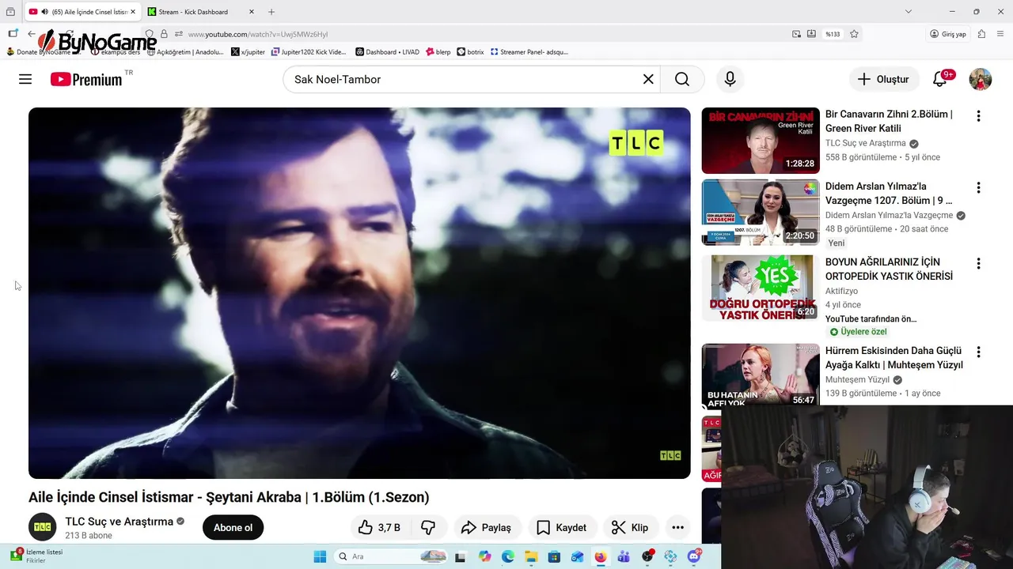This screenshot has height=569, width=1013.
Task: Open Bir Canavarın Zihni video thumbnail
Action: [x=761, y=141]
